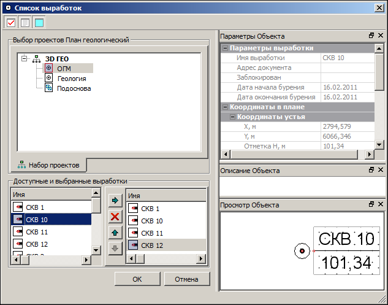Click the down arrow of the available list scrollbar
Screen dimensions: 388x305
click(x=96, y=250)
